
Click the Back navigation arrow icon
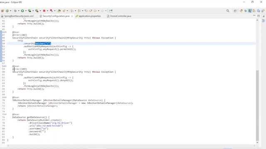pos(95,11)
